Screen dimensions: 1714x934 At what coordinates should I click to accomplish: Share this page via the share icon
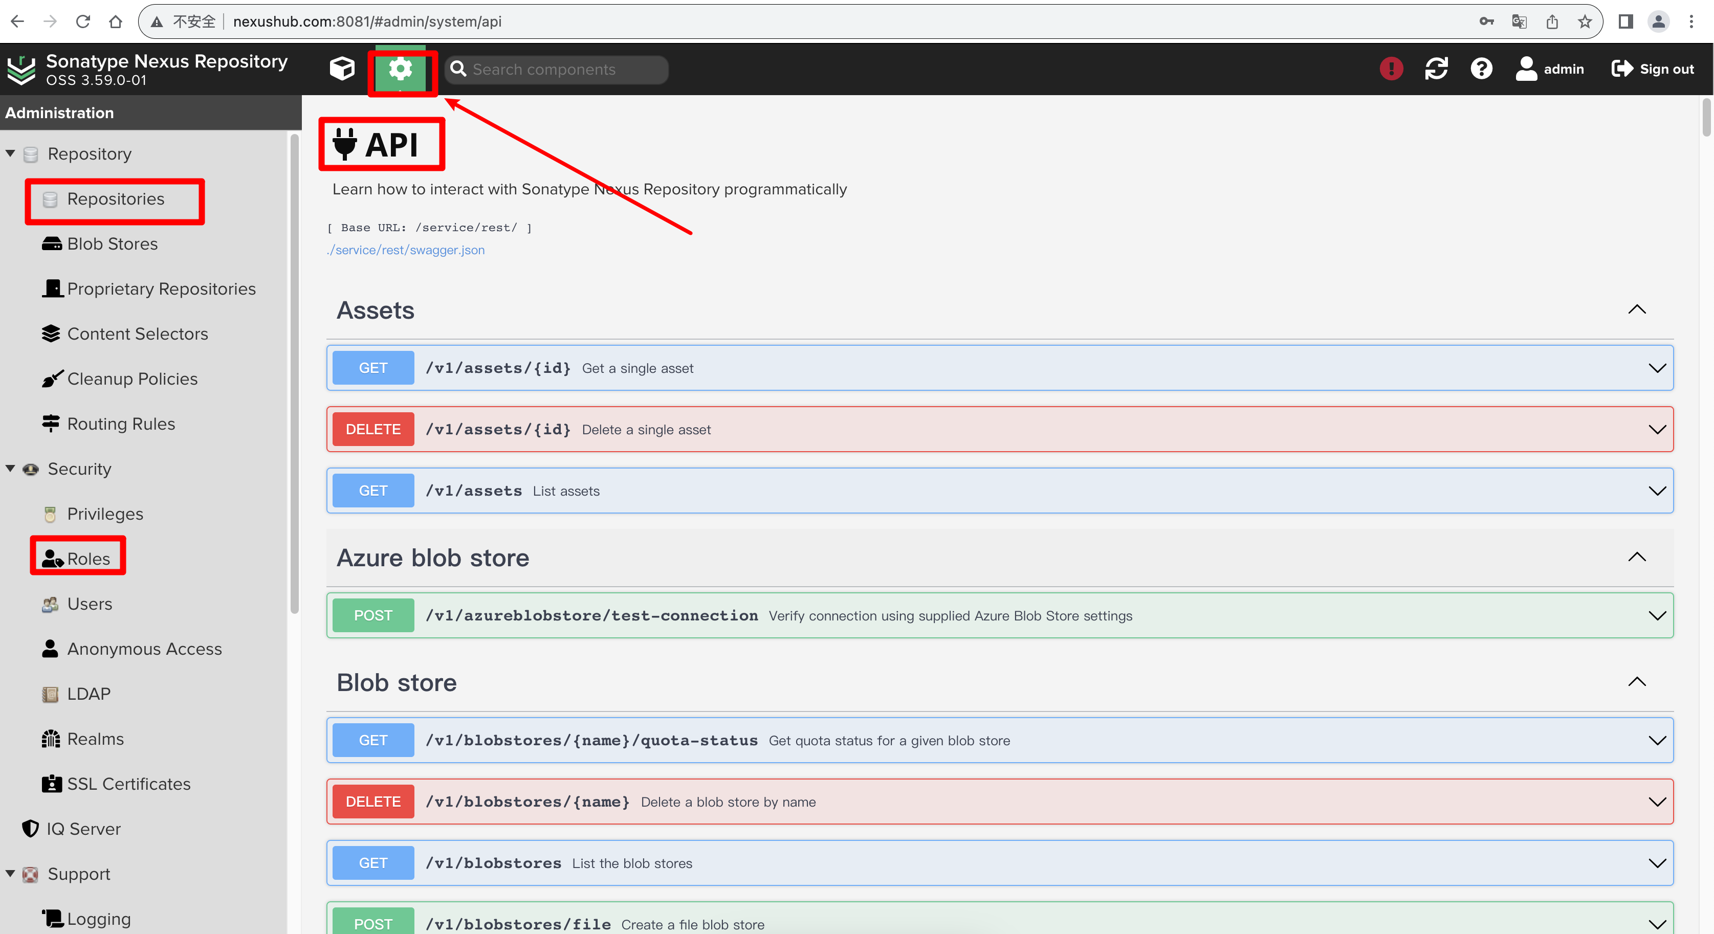[x=1552, y=21]
